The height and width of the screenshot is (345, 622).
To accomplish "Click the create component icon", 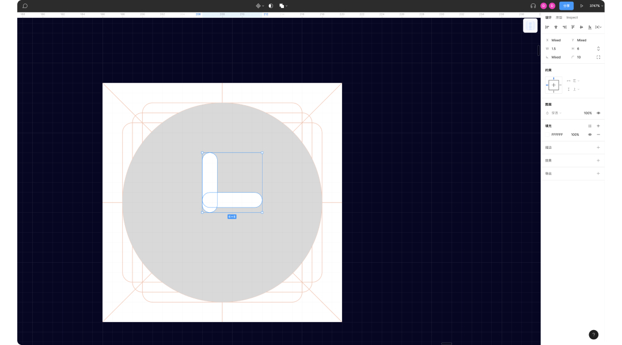I will 258,6.
